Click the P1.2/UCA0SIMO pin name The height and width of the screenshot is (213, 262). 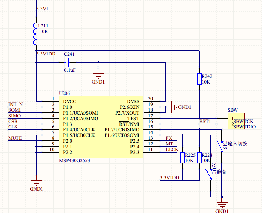coord(81,118)
